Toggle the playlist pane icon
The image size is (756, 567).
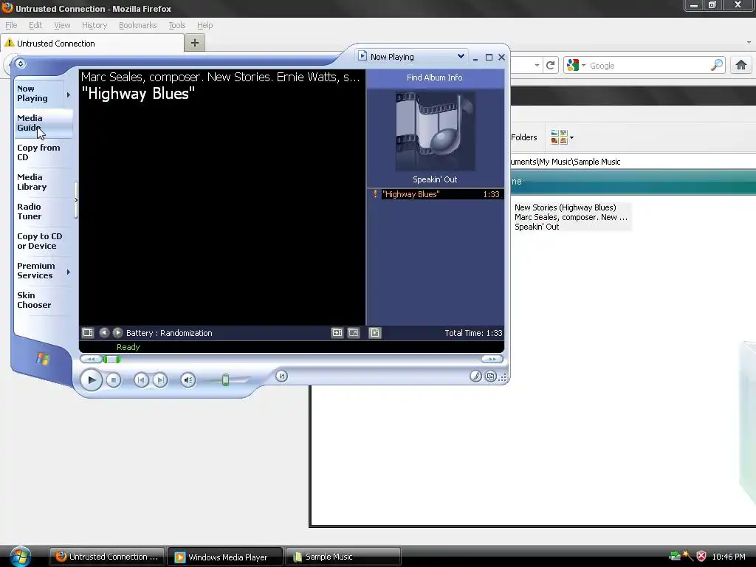(x=374, y=333)
